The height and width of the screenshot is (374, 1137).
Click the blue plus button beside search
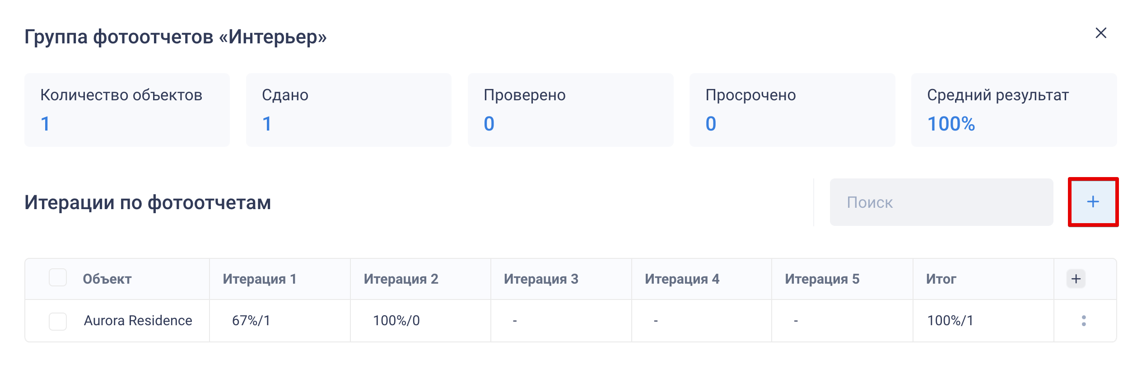[1093, 202]
